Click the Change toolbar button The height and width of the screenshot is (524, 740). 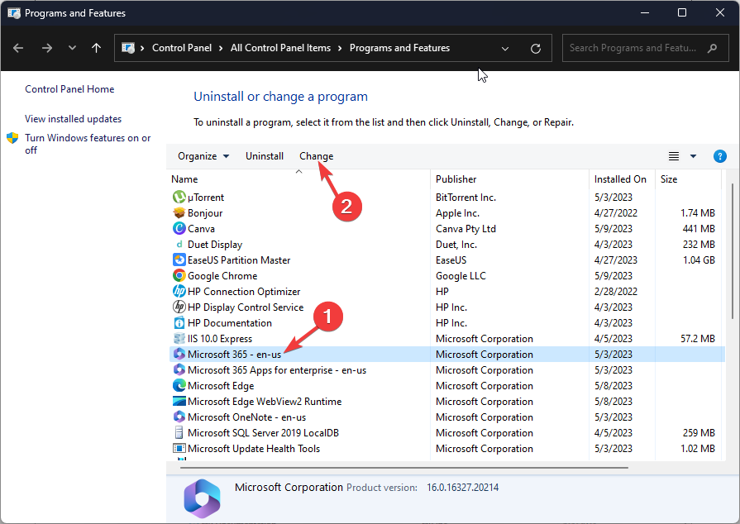coord(316,156)
